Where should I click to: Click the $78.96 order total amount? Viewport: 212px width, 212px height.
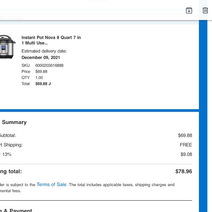[x=184, y=171]
